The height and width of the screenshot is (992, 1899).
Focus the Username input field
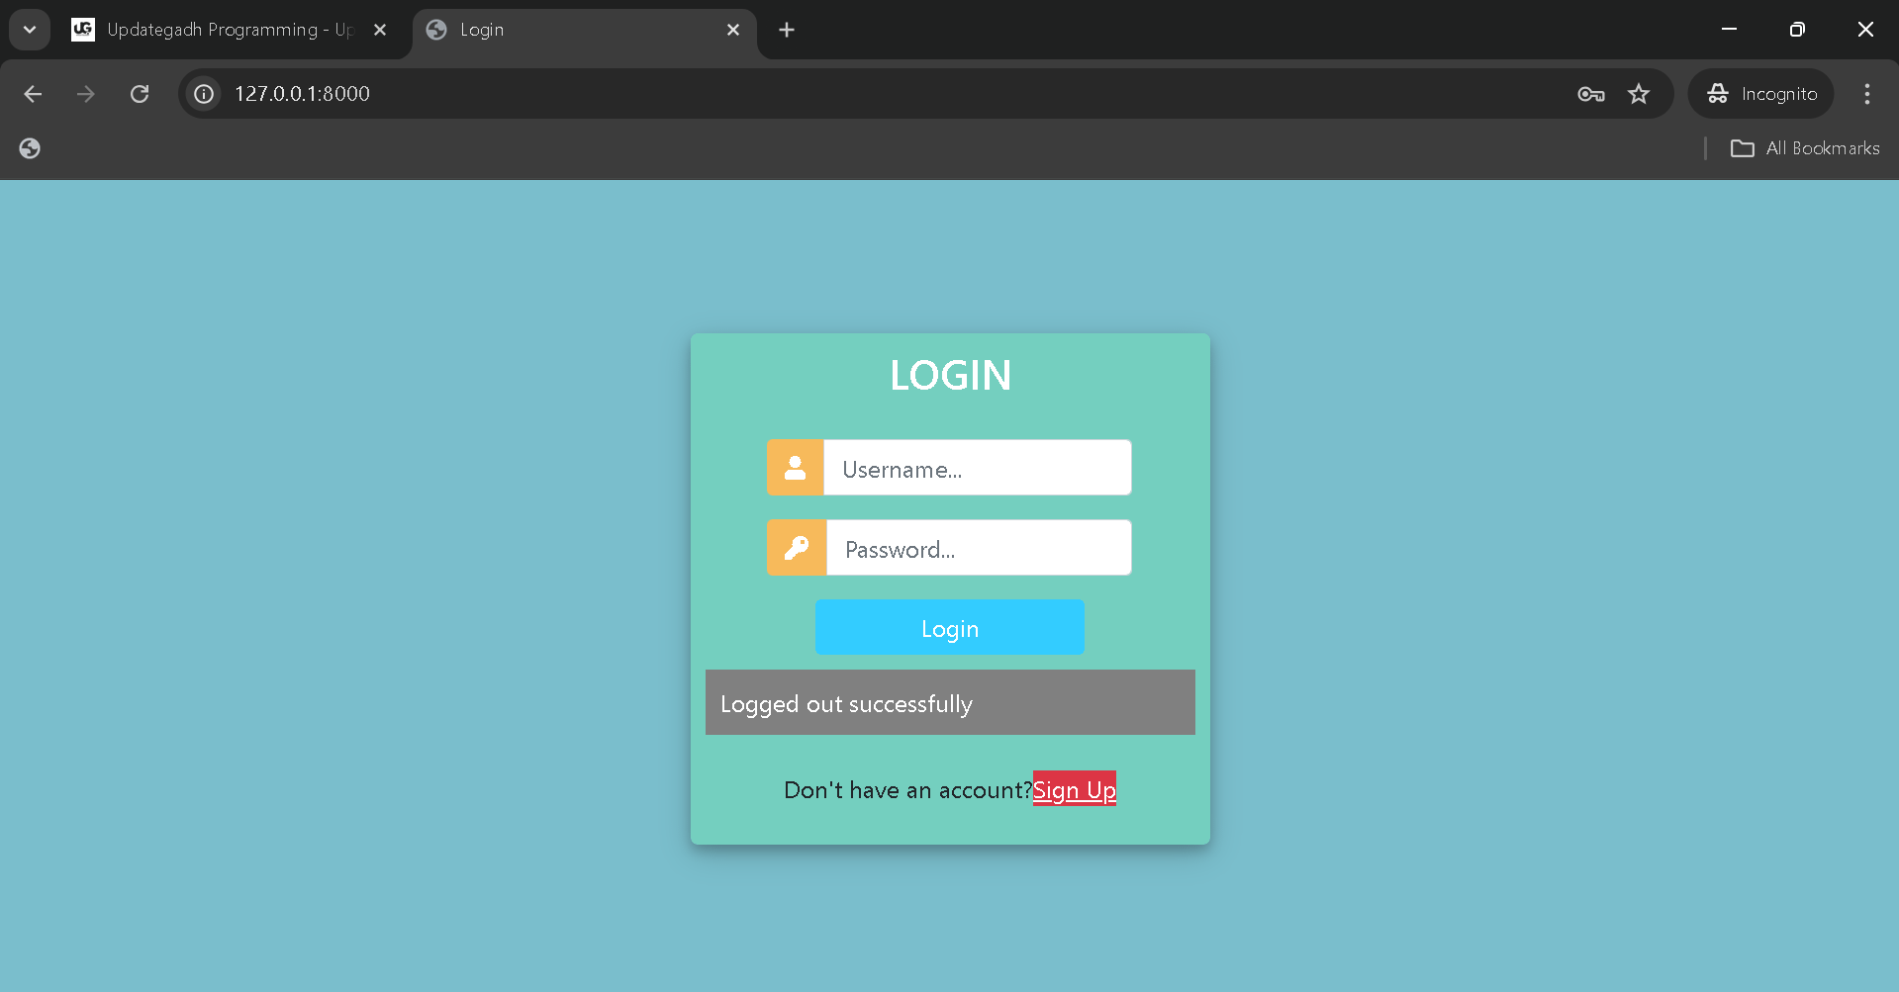(x=977, y=468)
